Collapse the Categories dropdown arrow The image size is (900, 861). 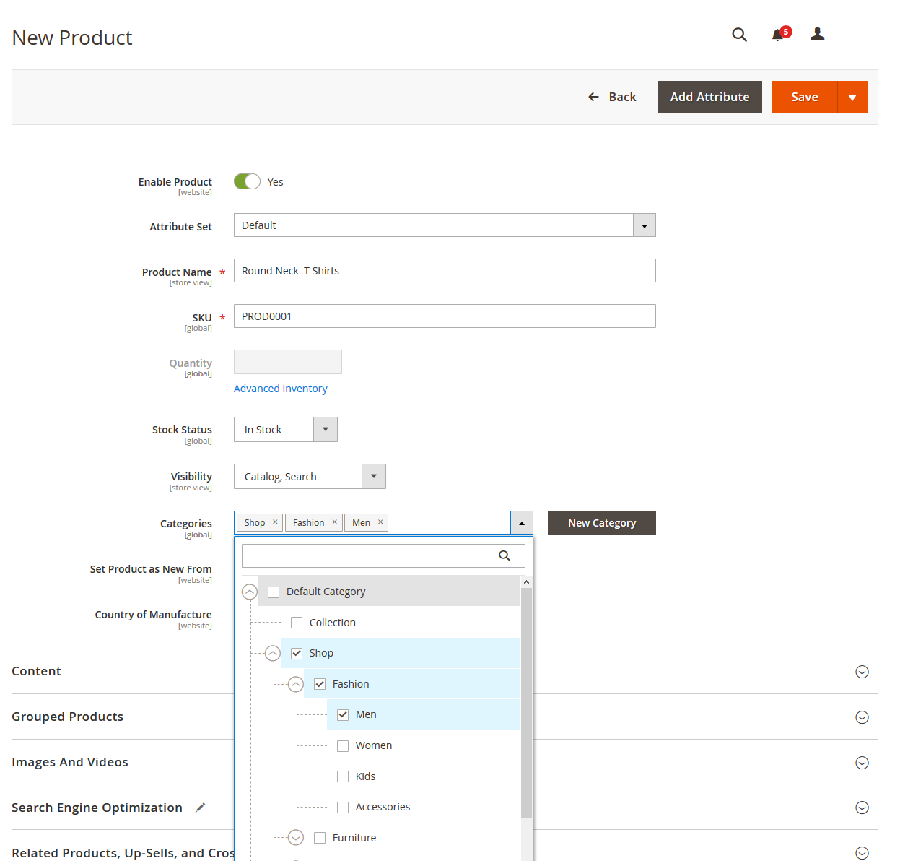tap(522, 523)
